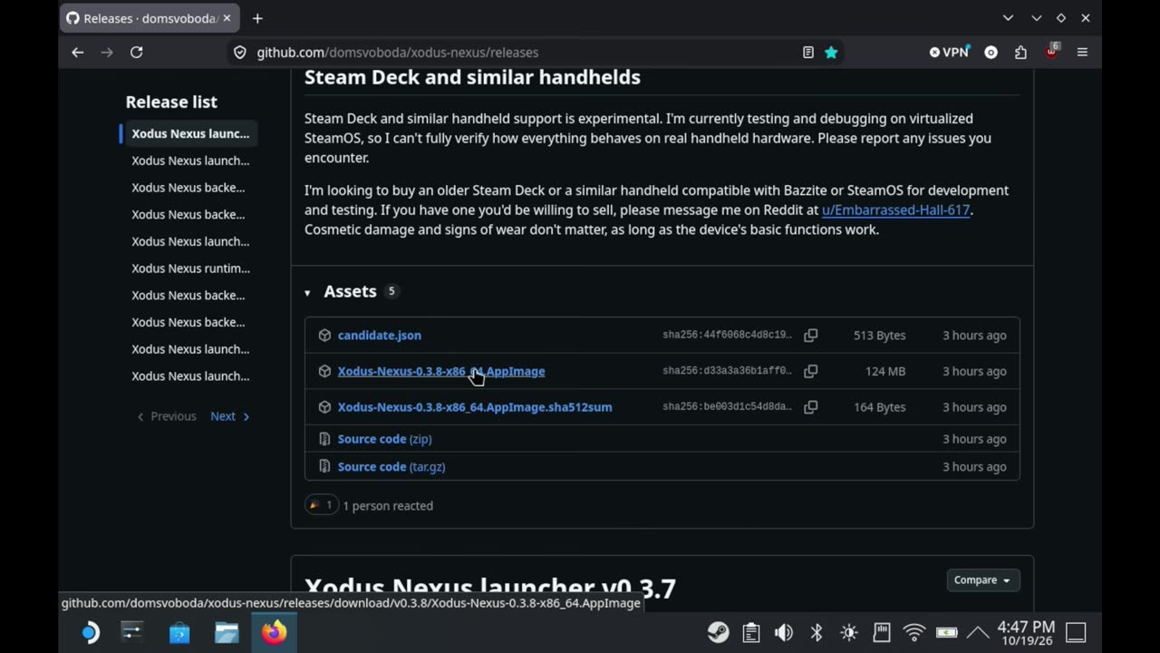The height and width of the screenshot is (653, 1160).
Task: Click the 4:47 PM taskbar clock
Action: pyautogui.click(x=1026, y=632)
